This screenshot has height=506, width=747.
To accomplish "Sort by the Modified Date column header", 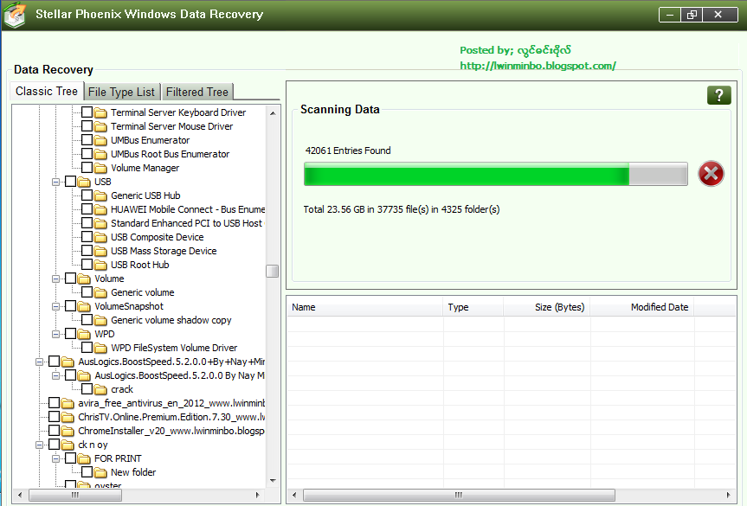I will (642, 307).
